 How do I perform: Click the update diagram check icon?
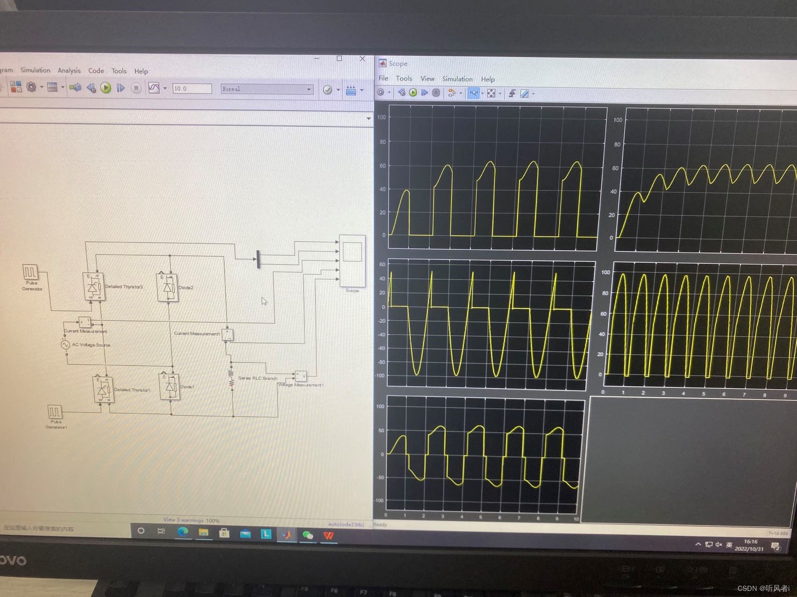pyautogui.click(x=327, y=89)
